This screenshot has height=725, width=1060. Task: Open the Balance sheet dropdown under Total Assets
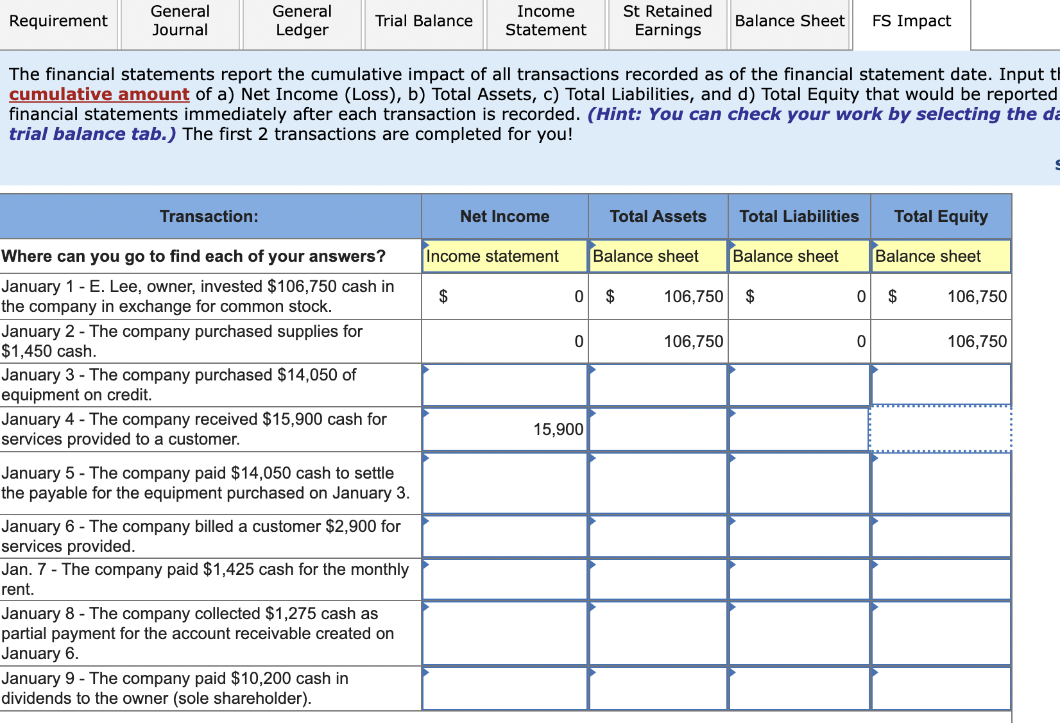click(x=656, y=256)
